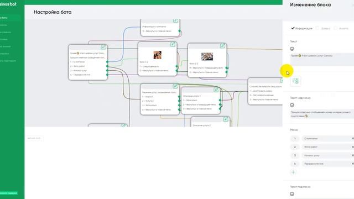The image size is (354, 199).
Task: Click connector dot of '2 – Услуга 2'
Action: coord(179,101)
